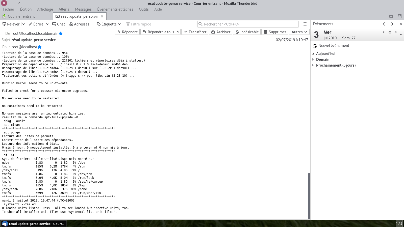Switch to the Courrier entrant tab
Viewport: 404px width, 227px height.
[x=21, y=16]
